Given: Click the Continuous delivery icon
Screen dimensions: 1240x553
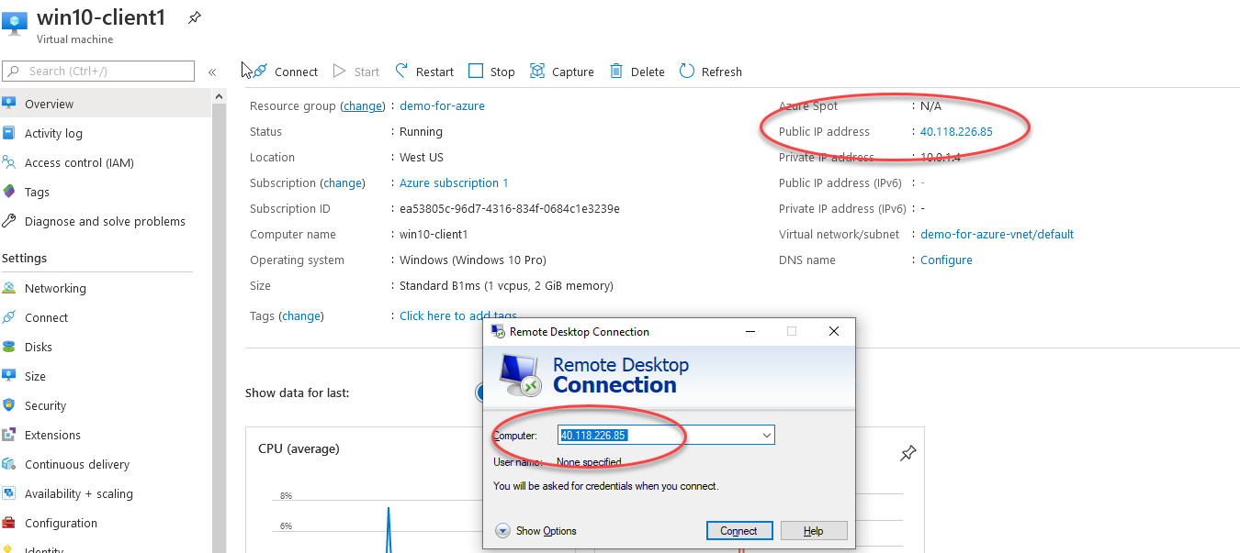Looking at the screenshot, I should click(9, 464).
